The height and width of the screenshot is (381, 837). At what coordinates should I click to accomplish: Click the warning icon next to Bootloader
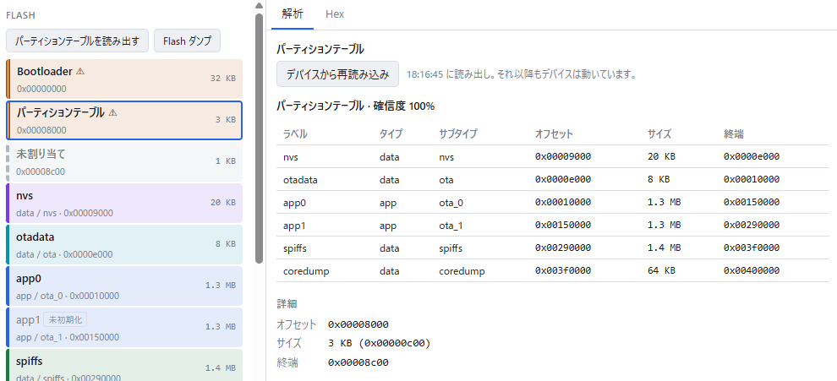80,71
